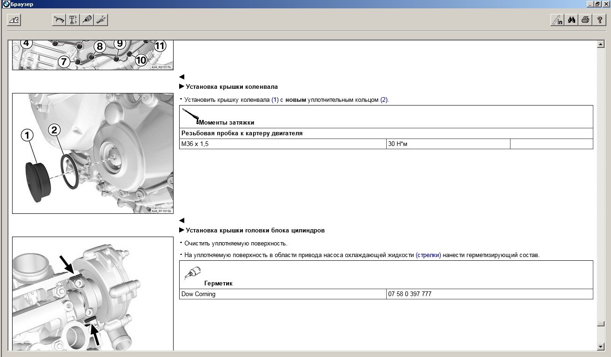This screenshot has height=357, width=611.
Task: Open search with the binoculars icon
Action: (x=572, y=20)
